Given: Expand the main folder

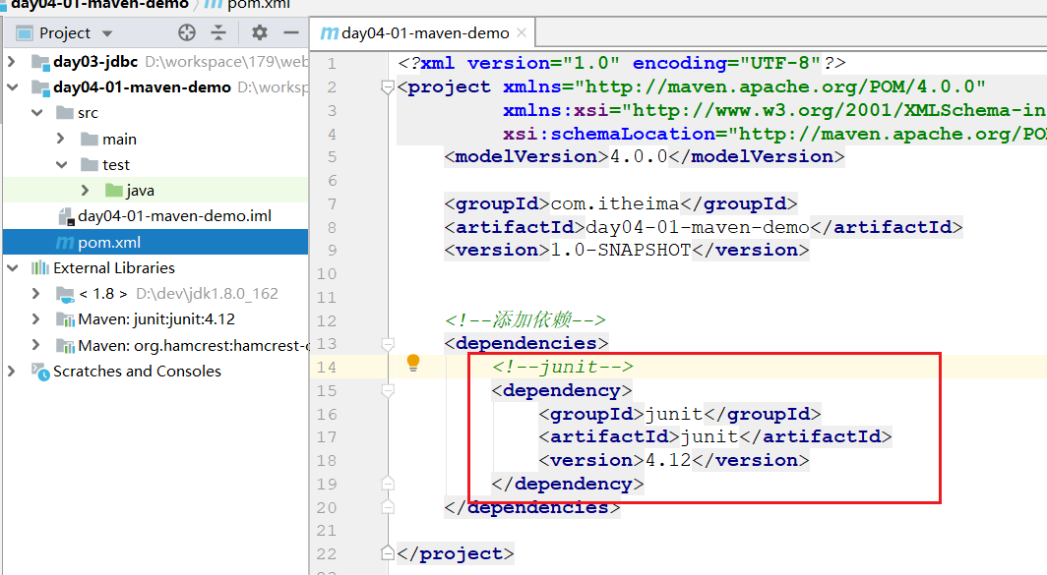Looking at the screenshot, I should point(61,139).
